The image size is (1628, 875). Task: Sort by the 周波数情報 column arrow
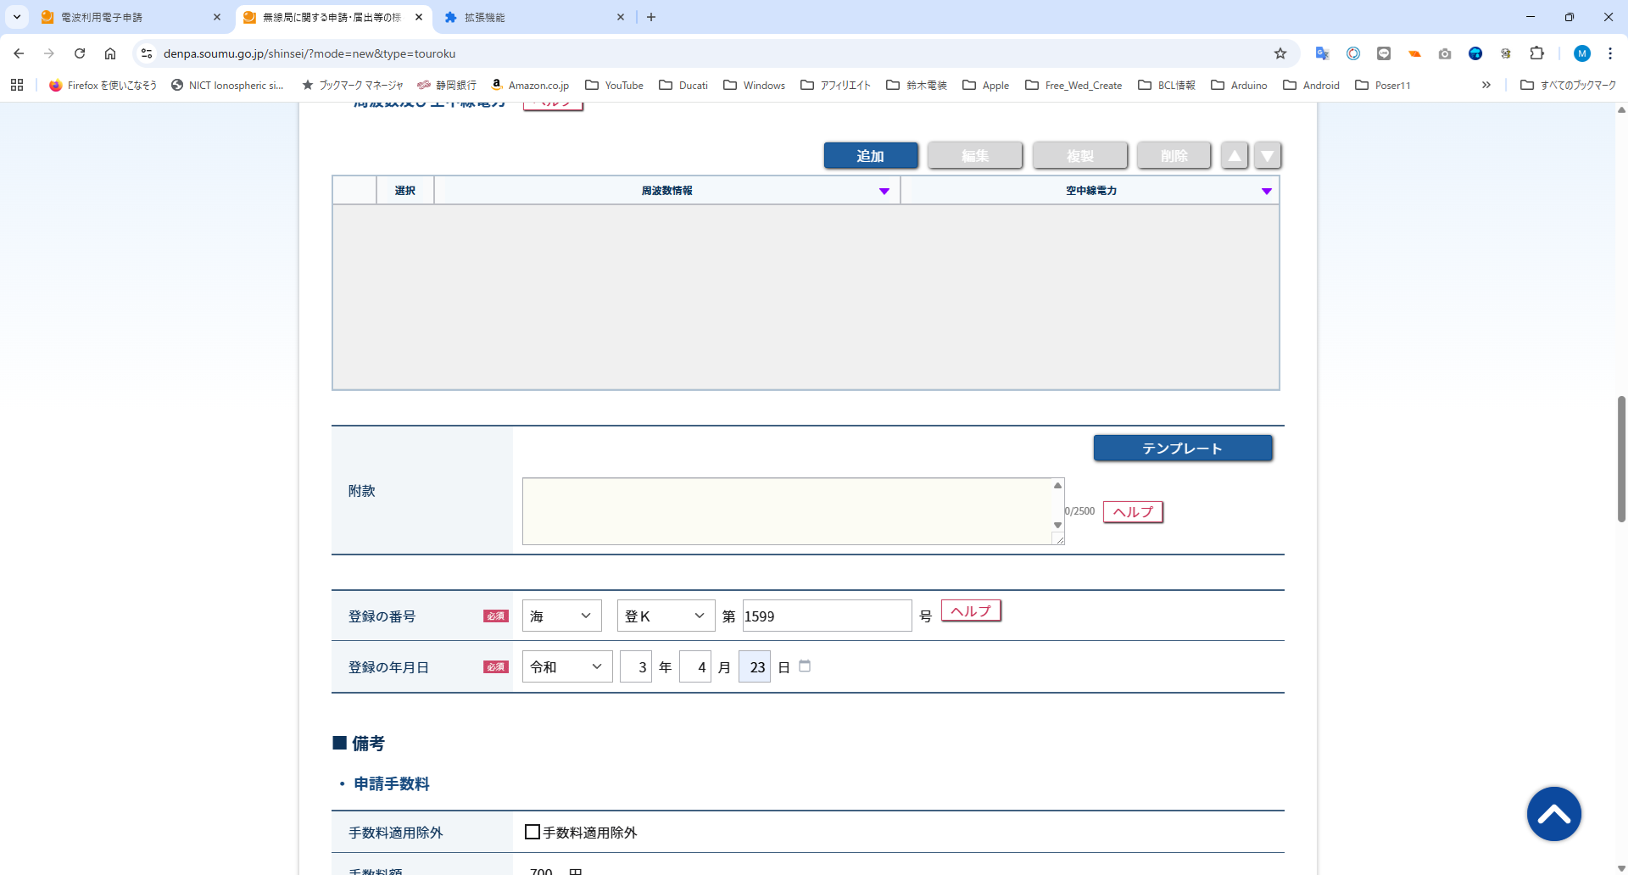(x=884, y=191)
